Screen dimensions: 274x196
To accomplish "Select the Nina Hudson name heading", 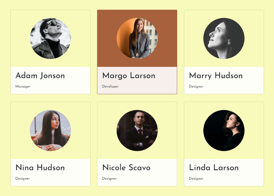I will pos(40,167).
